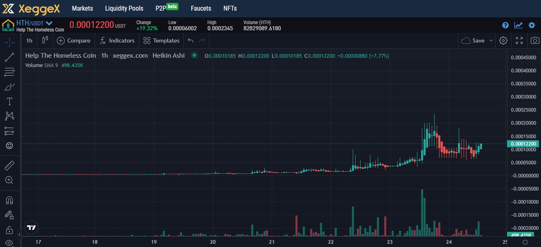Redo the chart action
The width and height of the screenshot is (541, 247).
tap(202, 41)
